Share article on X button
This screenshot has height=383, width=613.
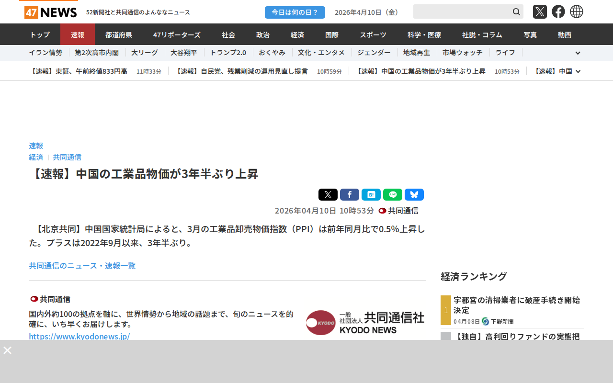point(328,194)
